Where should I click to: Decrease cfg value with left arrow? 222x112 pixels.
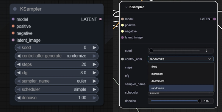pos(19,73)
